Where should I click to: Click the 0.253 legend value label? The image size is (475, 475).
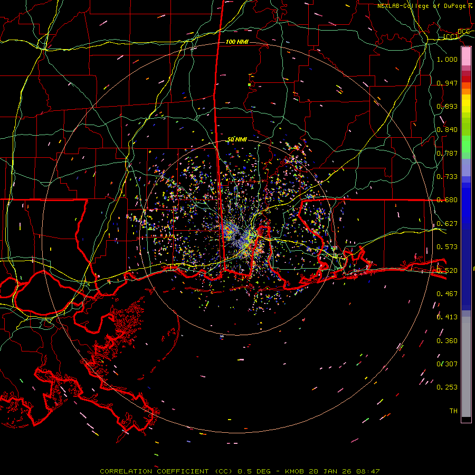coord(447,387)
